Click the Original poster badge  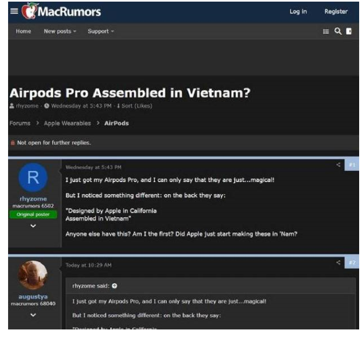tap(33, 214)
